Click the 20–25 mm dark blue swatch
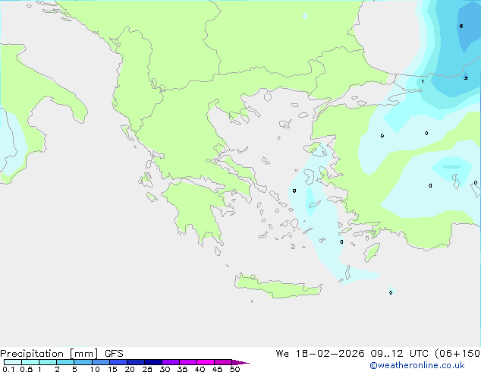Image resolution: width=481 pixels, height=372 pixels. point(136,362)
